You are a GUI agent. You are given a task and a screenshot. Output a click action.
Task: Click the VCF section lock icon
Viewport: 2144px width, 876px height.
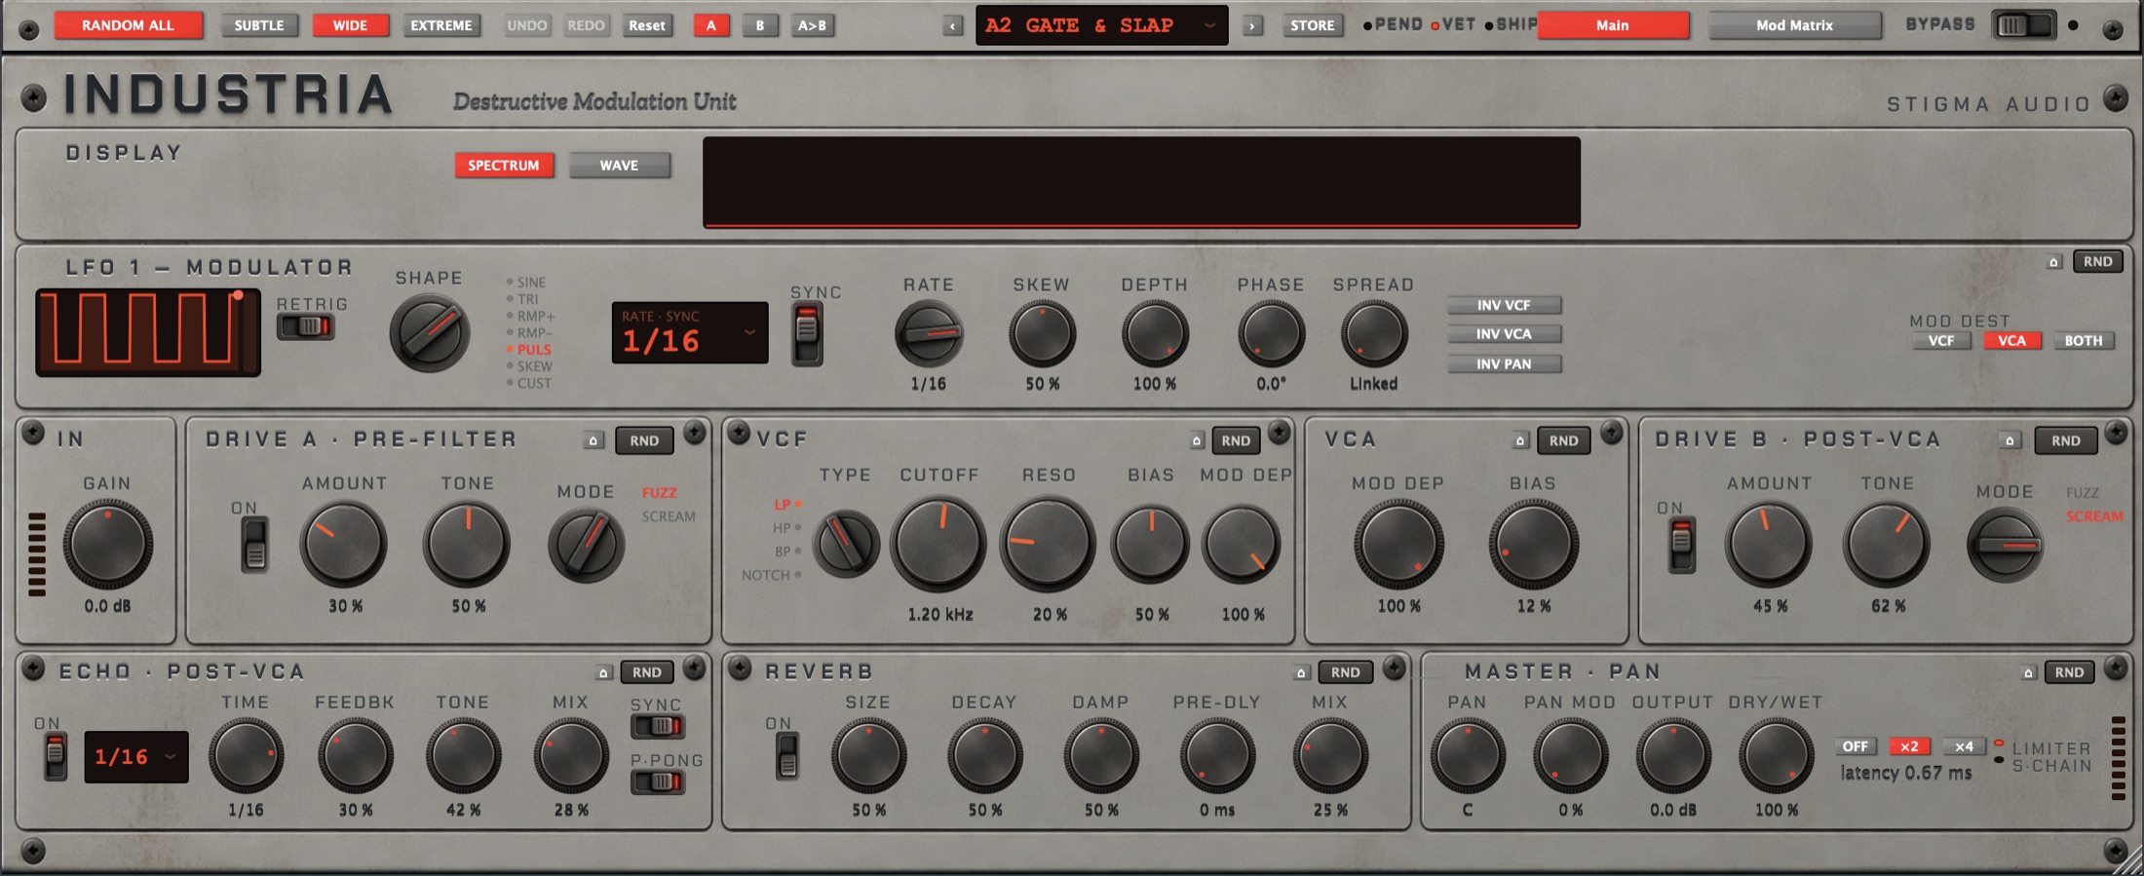[1197, 440]
